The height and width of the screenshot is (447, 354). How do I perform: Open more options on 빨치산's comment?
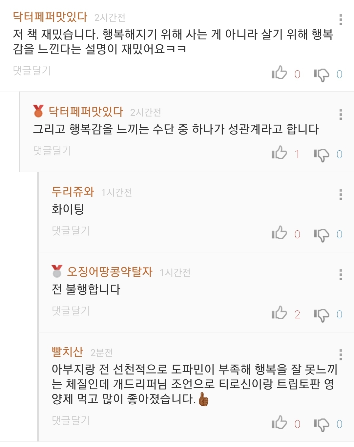(341, 355)
